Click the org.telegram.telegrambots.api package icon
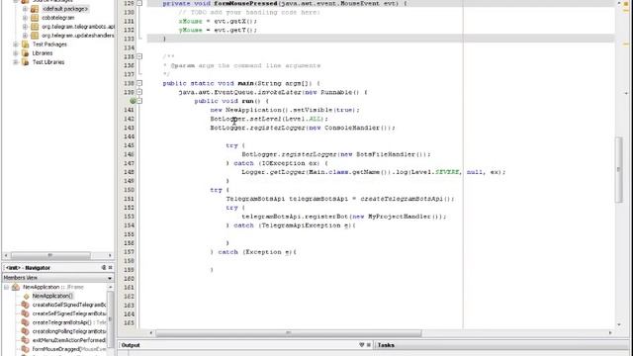This screenshot has width=633, height=356. (35, 27)
